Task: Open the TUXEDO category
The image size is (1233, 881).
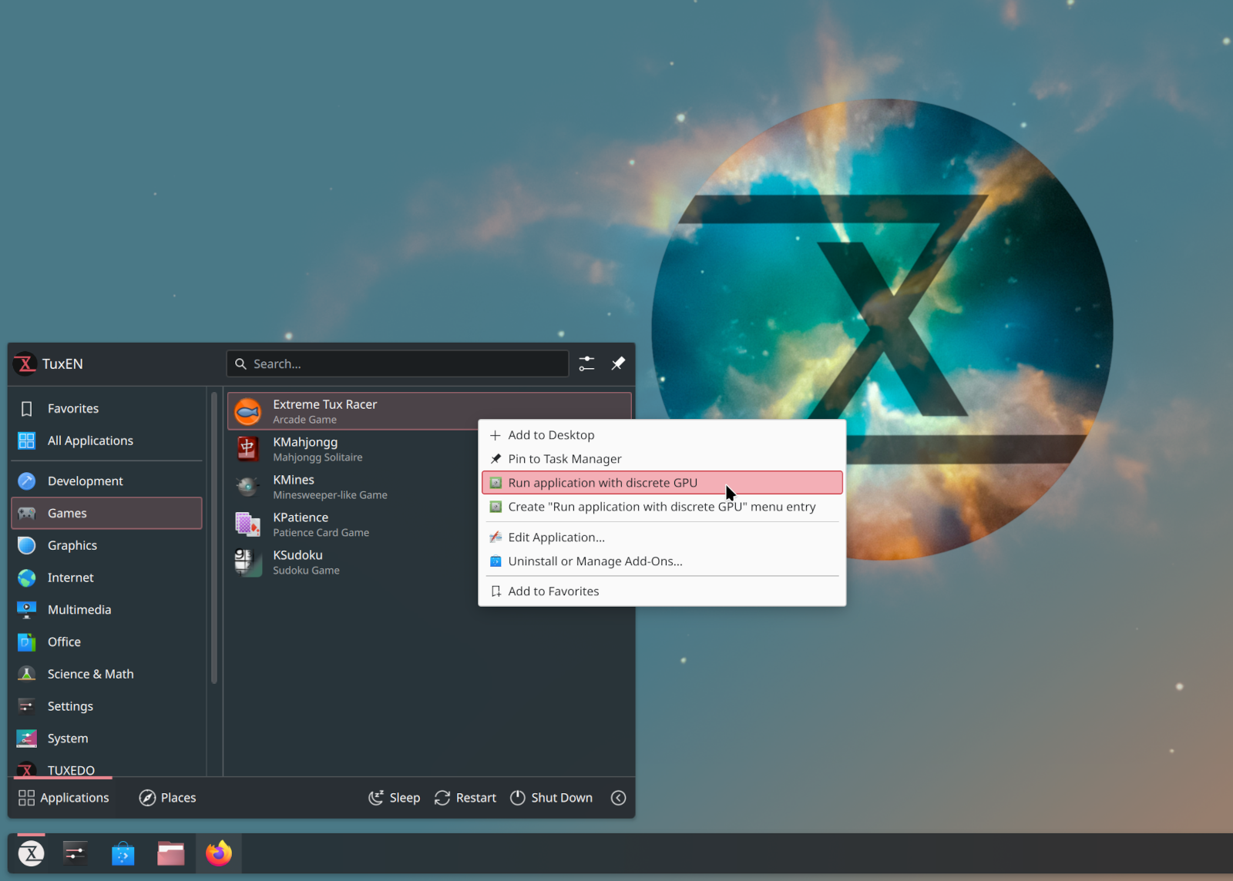Action: click(x=106, y=769)
